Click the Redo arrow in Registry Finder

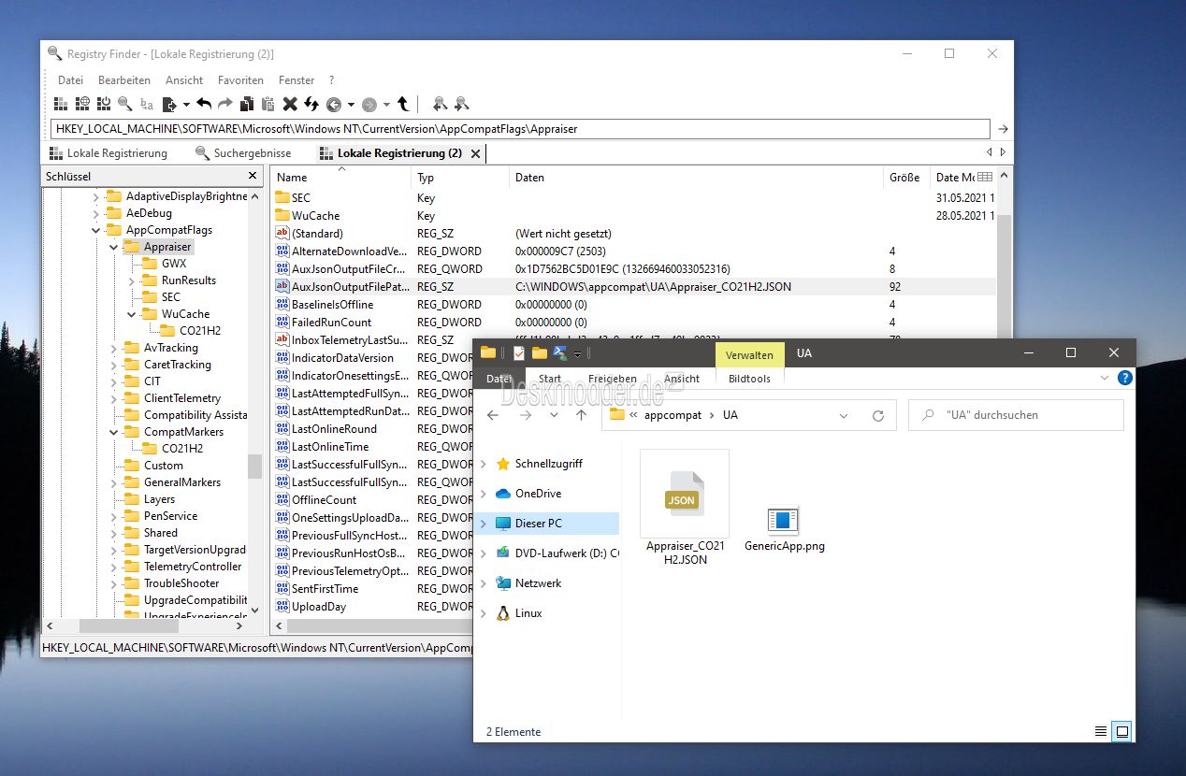[x=224, y=104]
